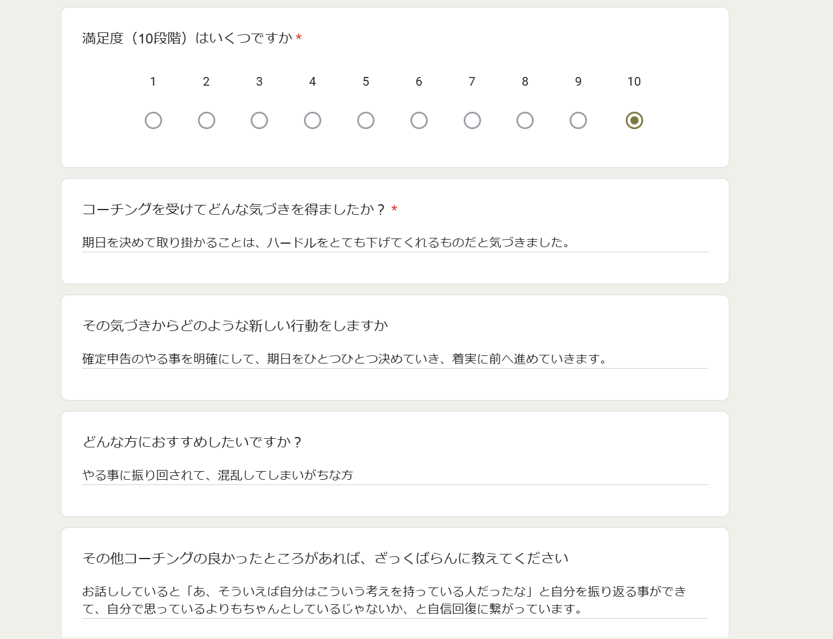The width and height of the screenshot is (833, 639).
Task: Click the multi-line answer about other good points
Action: pyautogui.click(x=395, y=600)
